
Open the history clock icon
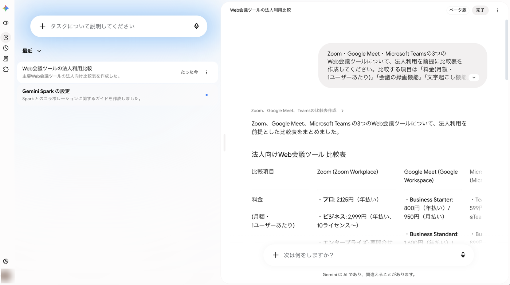6,48
